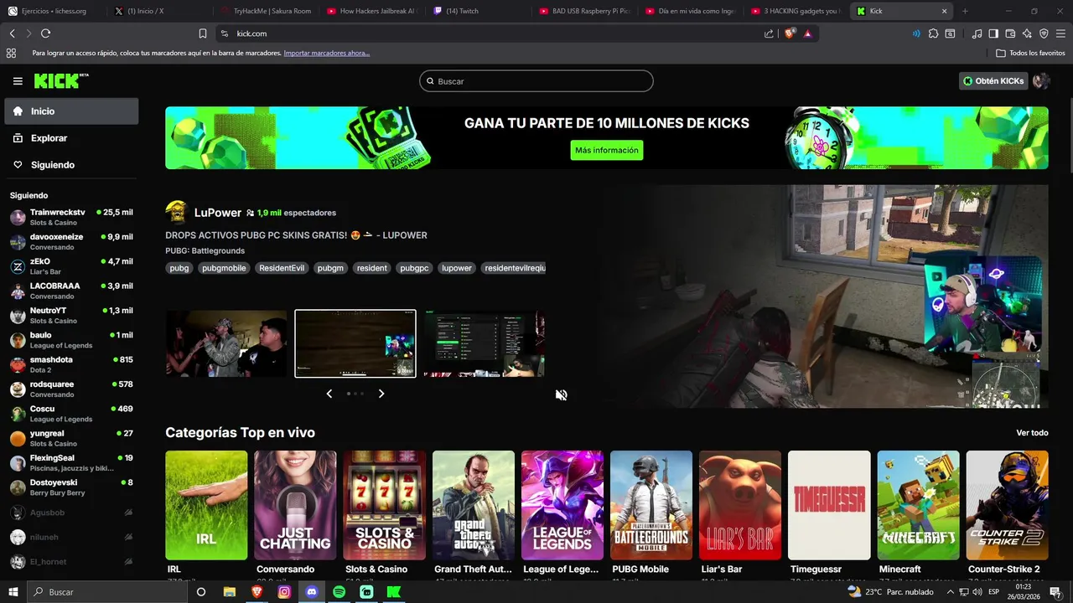Open Discord from the taskbar
Image resolution: width=1073 pixels, height=603 pixels.
click(312, 592)
